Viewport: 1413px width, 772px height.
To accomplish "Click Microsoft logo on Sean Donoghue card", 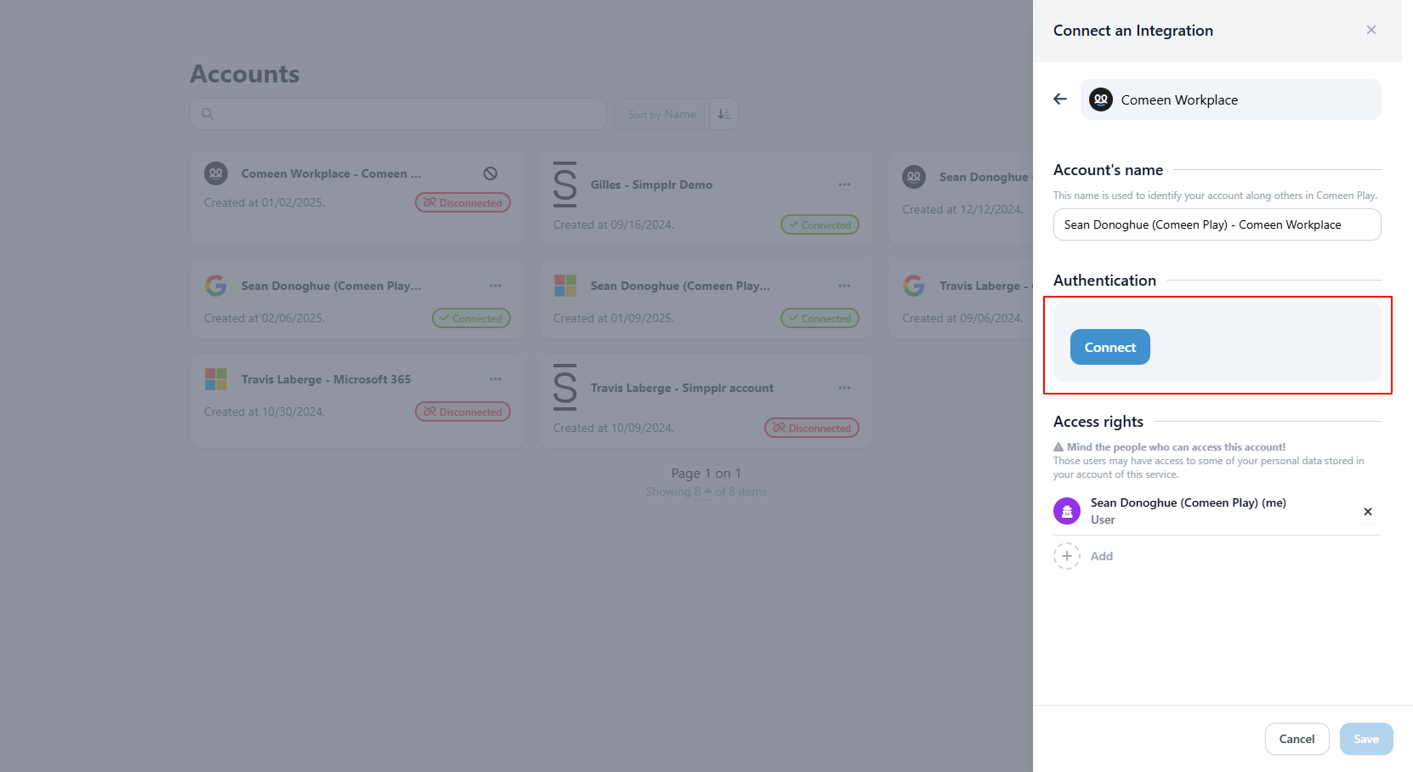I will tap(565, 286).
